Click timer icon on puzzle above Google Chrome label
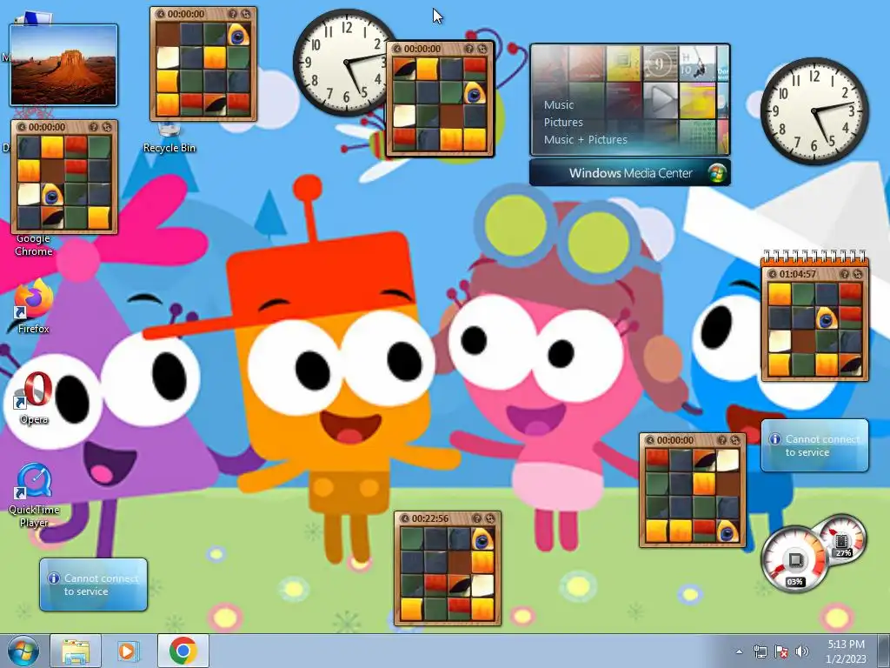 [22, 127]
